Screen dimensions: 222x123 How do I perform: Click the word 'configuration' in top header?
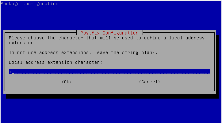[x=40, y=4]
